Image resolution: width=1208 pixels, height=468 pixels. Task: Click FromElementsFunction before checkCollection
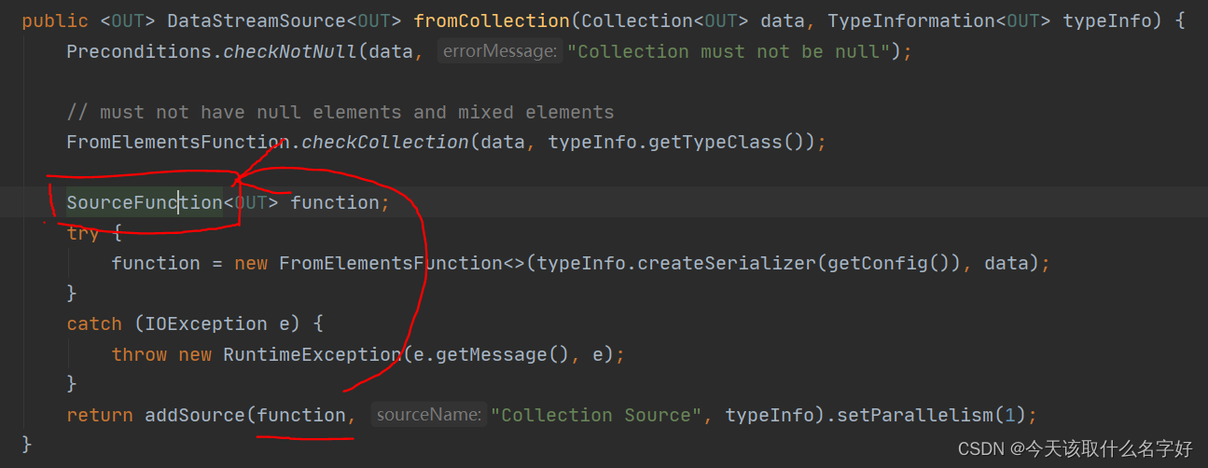point(178,143)
